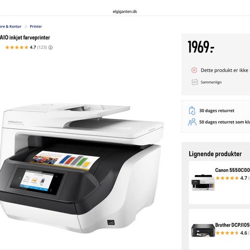250x250 pixels.
Task: Open the Printer breadcrumb link
Action: [x=36, y=27]
